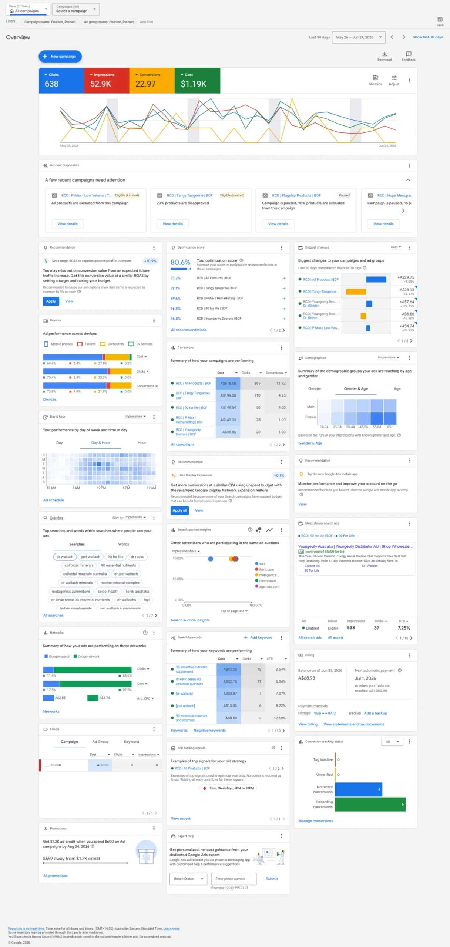Open All recommendations link

(189, 330)
